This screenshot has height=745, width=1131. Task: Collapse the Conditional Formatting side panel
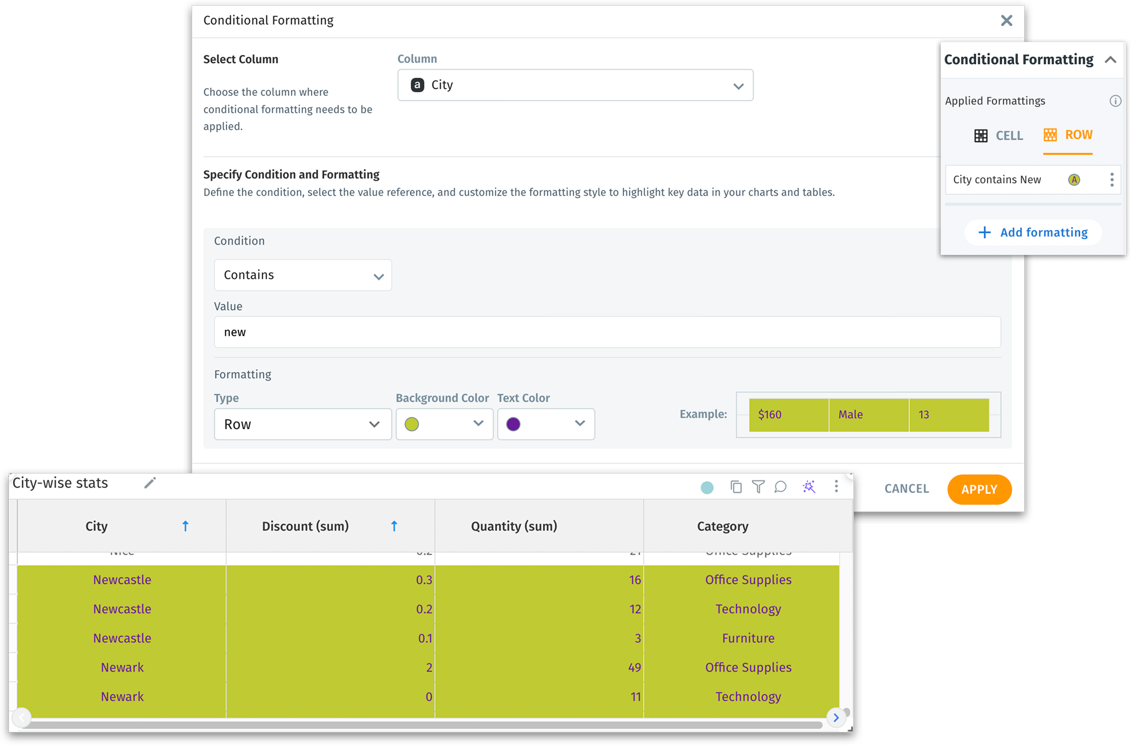(1110, 60)
